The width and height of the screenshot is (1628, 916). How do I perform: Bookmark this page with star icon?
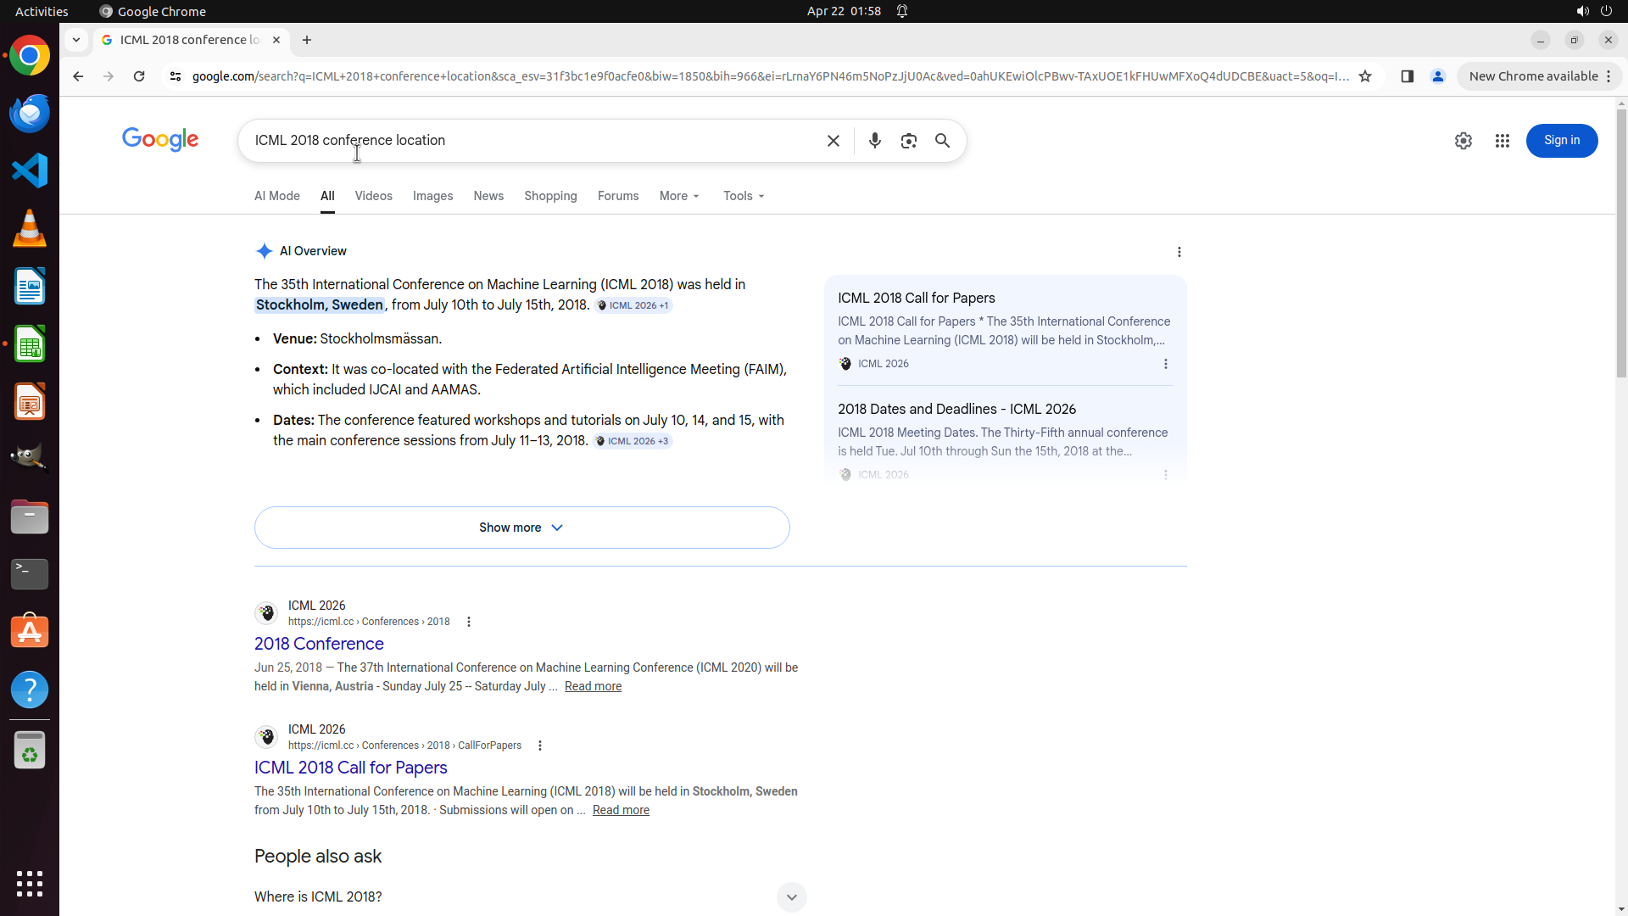click(1364, 76)
